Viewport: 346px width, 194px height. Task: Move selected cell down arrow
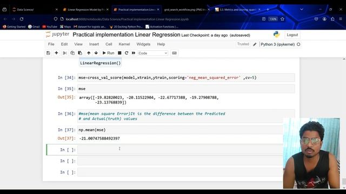click(96, 53)
